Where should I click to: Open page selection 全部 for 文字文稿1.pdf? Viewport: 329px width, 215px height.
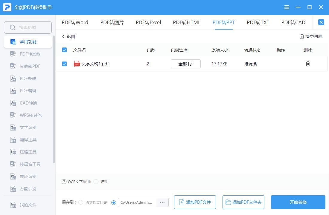click(x=185, y=64)
